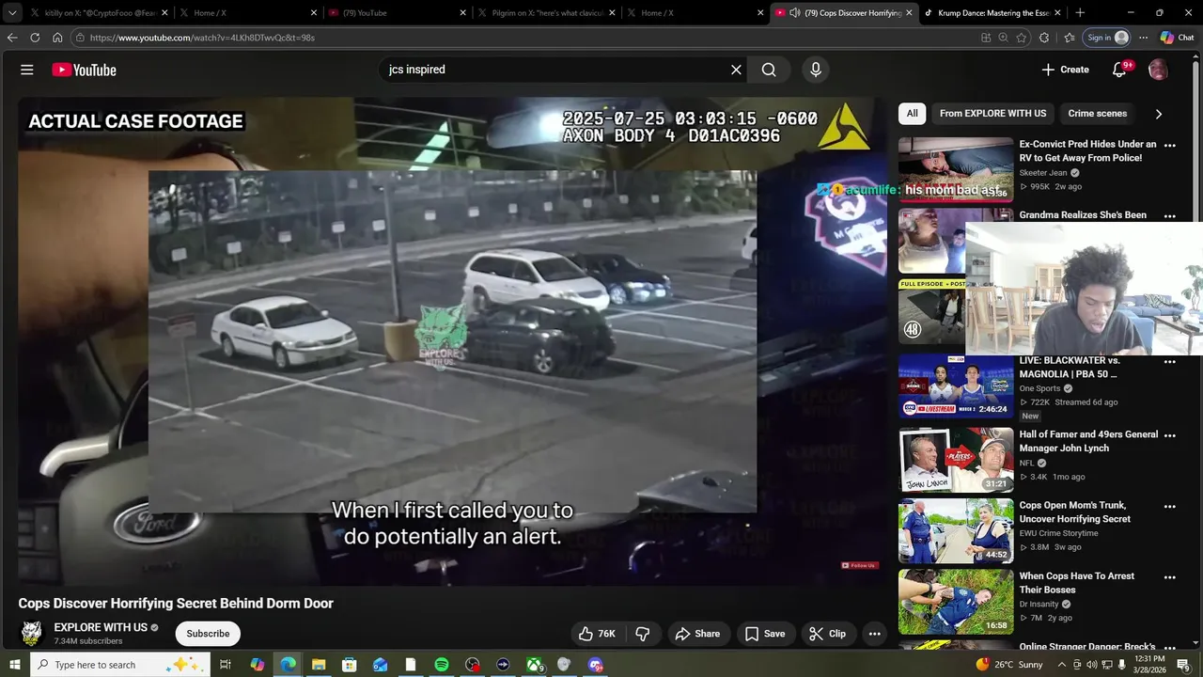Start voice search with microphone icon
This screenshot has width=1203, height=677.
click(x=815, y=70)
